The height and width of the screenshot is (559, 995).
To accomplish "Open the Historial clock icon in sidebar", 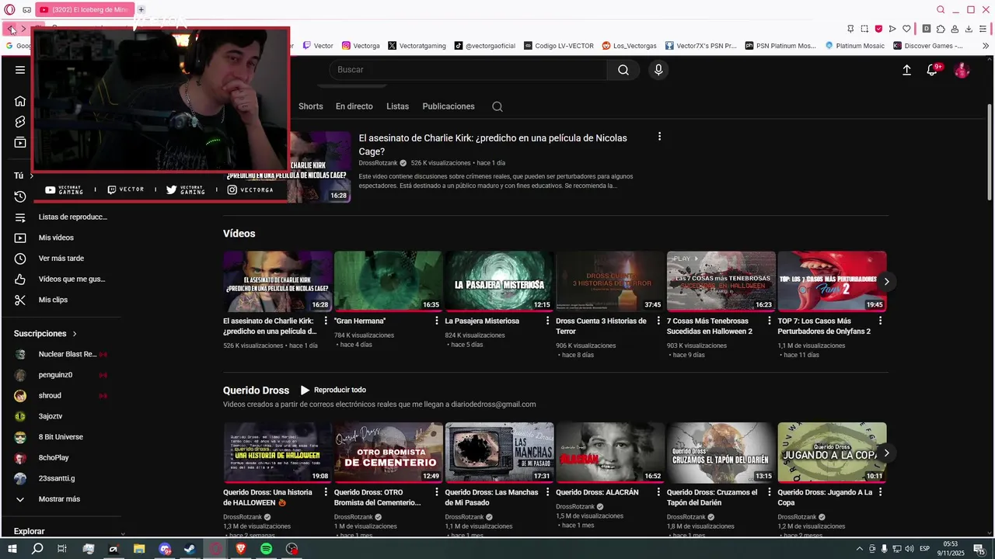I will click(20, 196).
